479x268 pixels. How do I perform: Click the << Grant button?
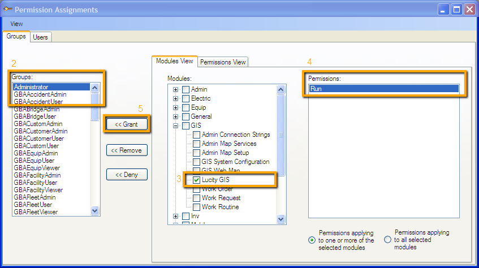click(127, 124)
